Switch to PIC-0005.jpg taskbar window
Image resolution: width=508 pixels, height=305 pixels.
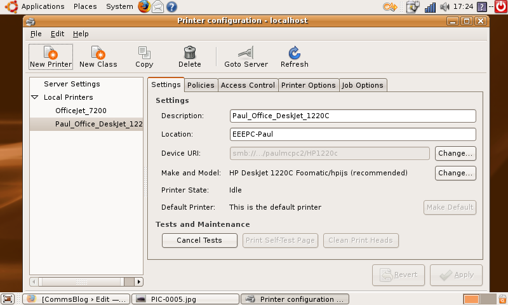(x=185, y=299)
